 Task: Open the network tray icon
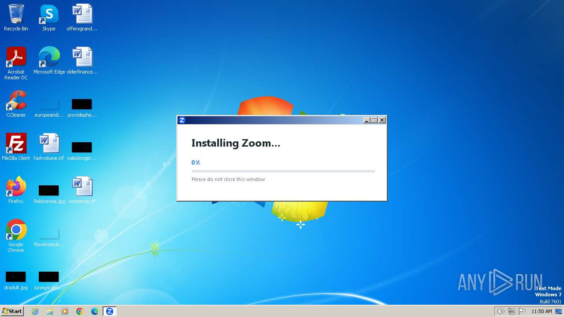pyautogui.click(x=512, y=311)
